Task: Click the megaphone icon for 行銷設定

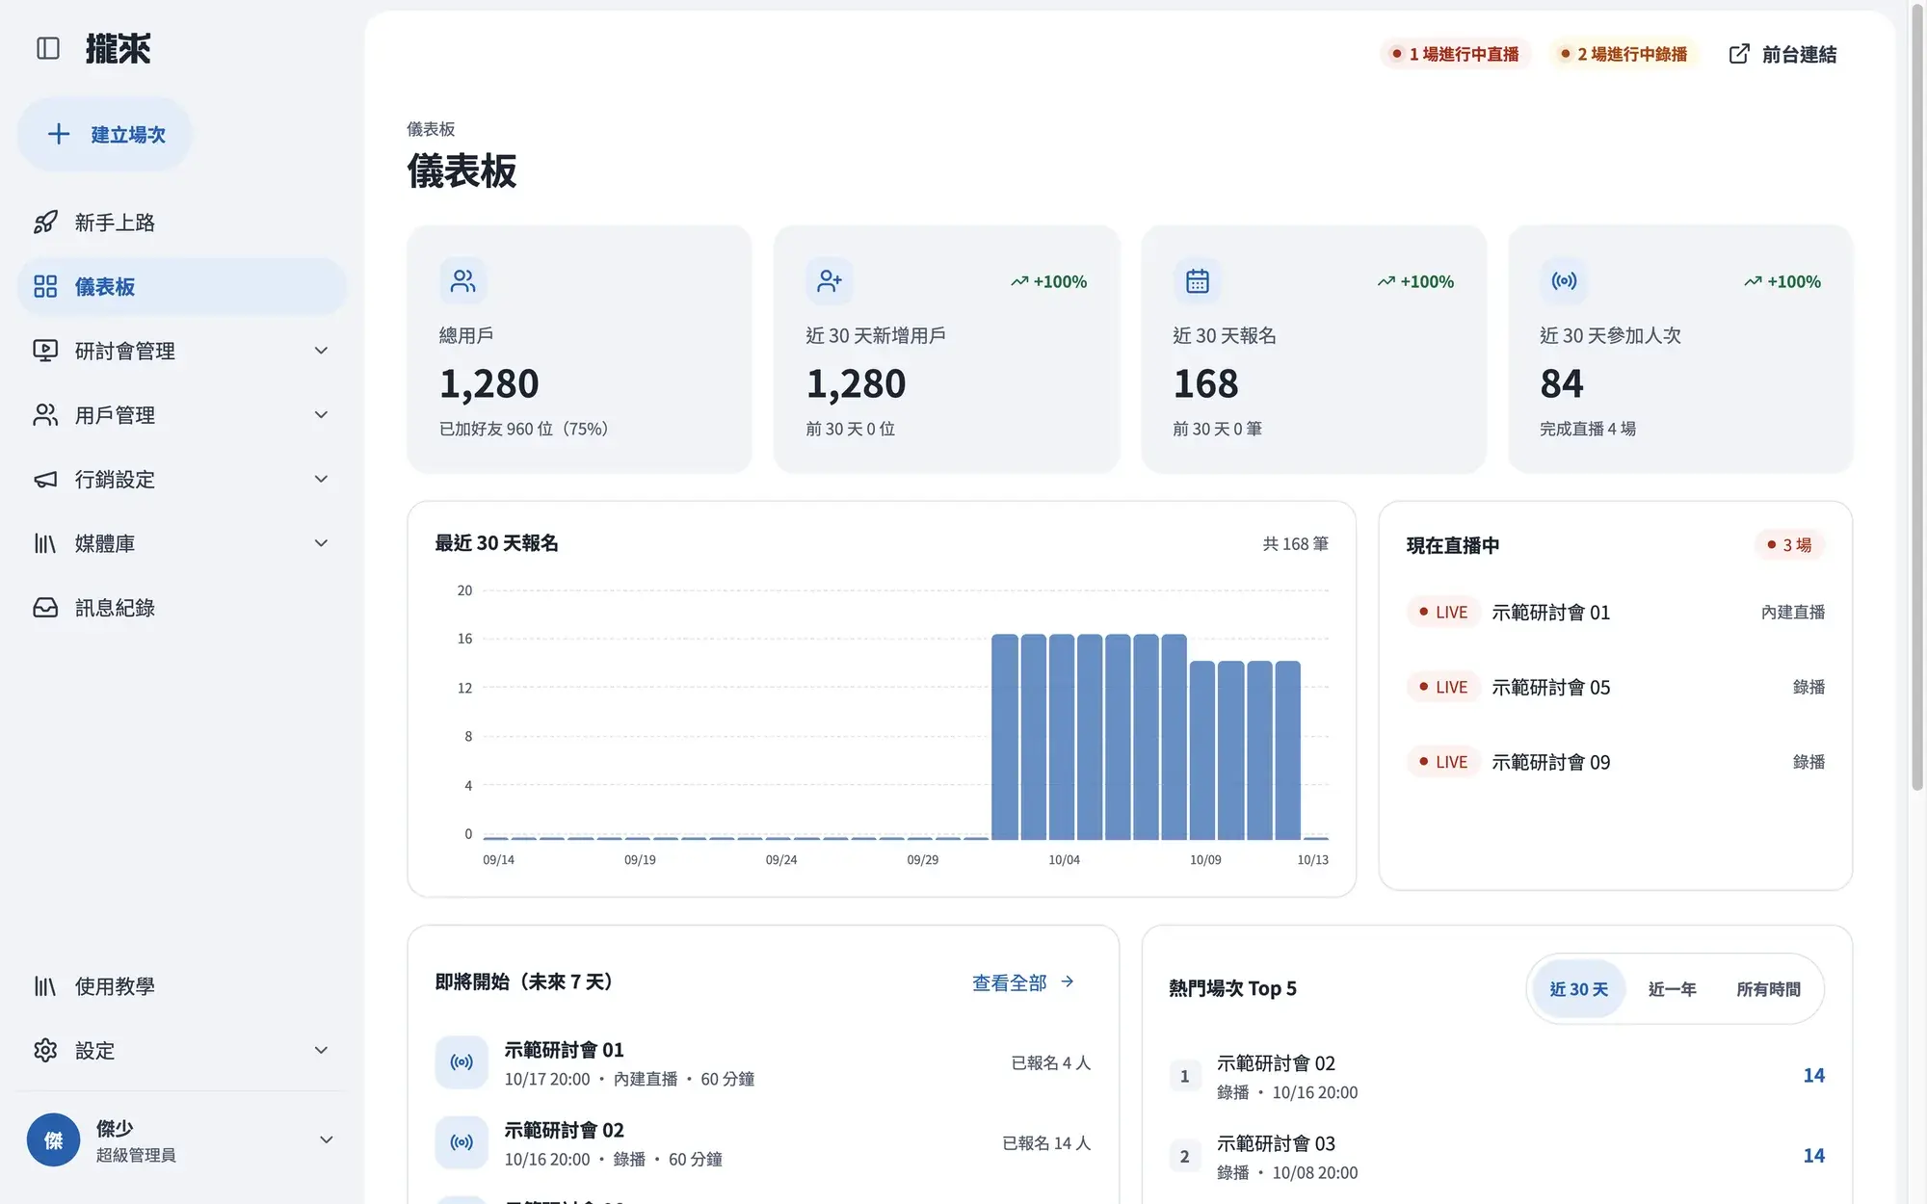Action: click(x=45, y=479)
